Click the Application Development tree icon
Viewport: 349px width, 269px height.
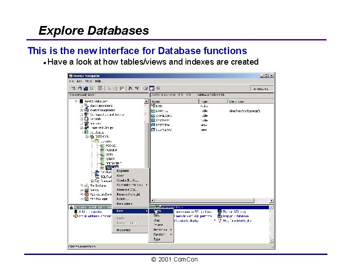(86, 194)
